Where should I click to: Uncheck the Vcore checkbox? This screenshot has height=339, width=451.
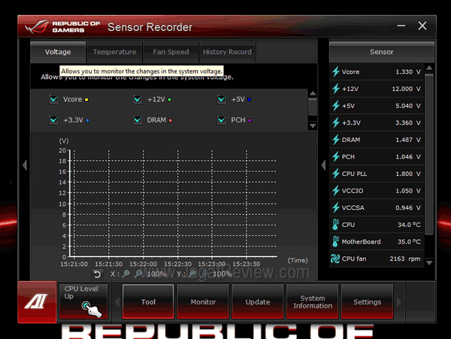point(54,99)
